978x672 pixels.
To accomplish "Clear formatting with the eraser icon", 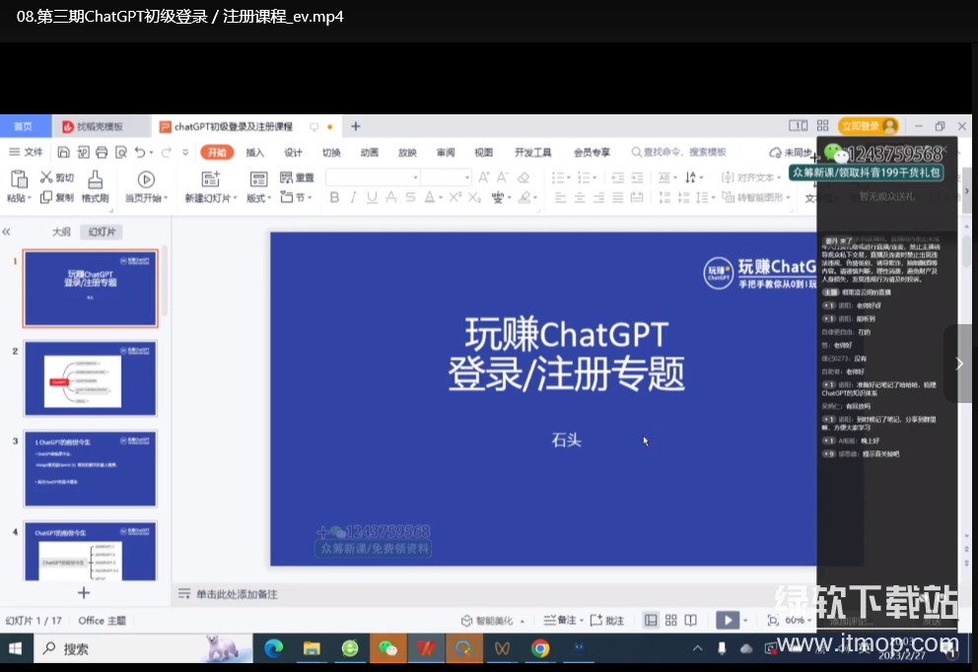I will tap(524, 177).
